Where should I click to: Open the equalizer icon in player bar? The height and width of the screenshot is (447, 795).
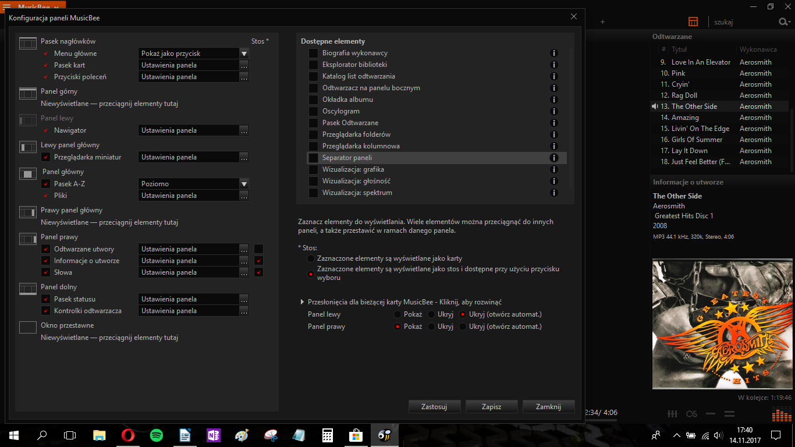coord(672,414)
